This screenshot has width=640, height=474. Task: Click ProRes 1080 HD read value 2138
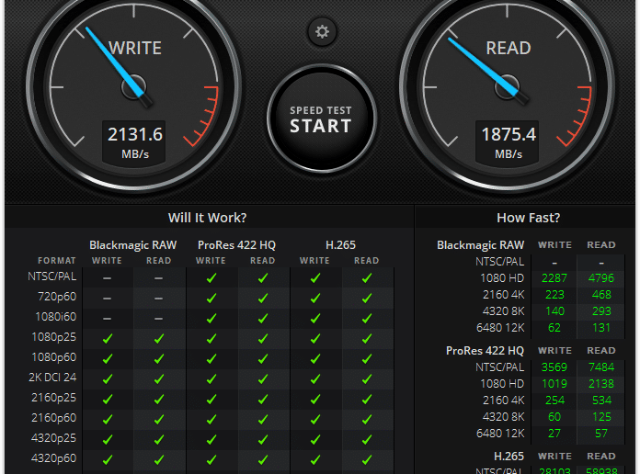pos(601,384)
